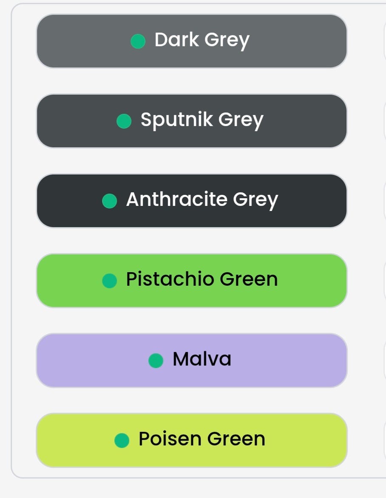Click the green dot beside Dark Grey
The image size is (386, 498).
[x=138, y=42]
